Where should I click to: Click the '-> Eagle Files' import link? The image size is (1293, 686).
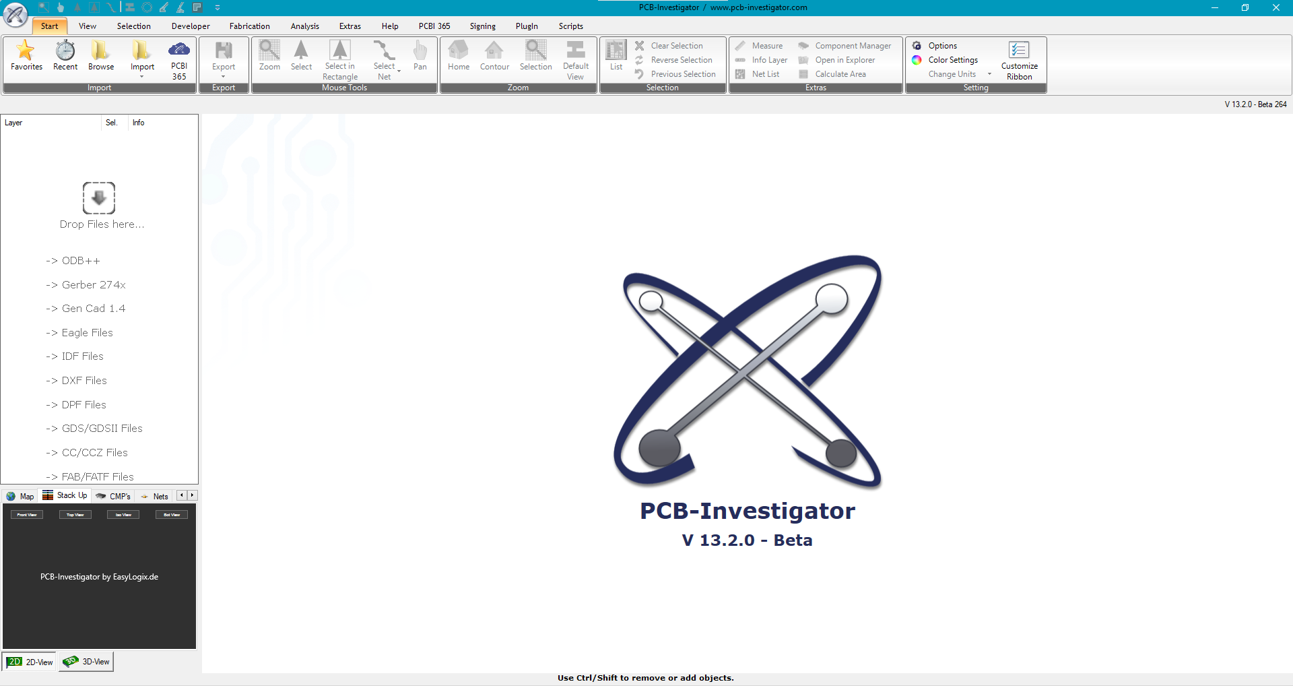[79, 333]
